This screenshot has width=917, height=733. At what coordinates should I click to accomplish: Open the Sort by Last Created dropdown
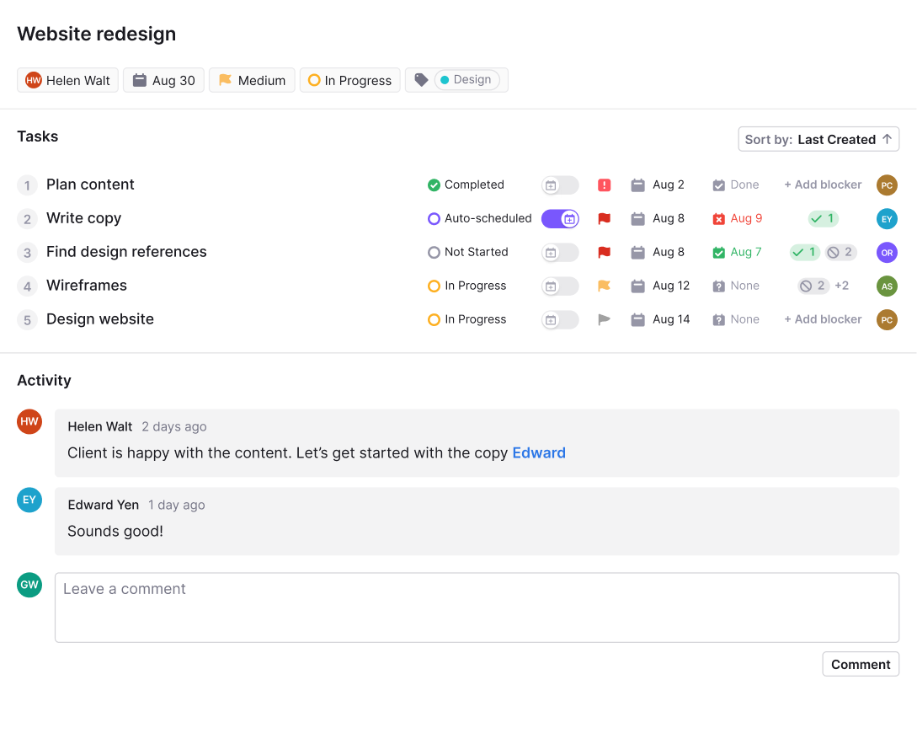(818, 139)
